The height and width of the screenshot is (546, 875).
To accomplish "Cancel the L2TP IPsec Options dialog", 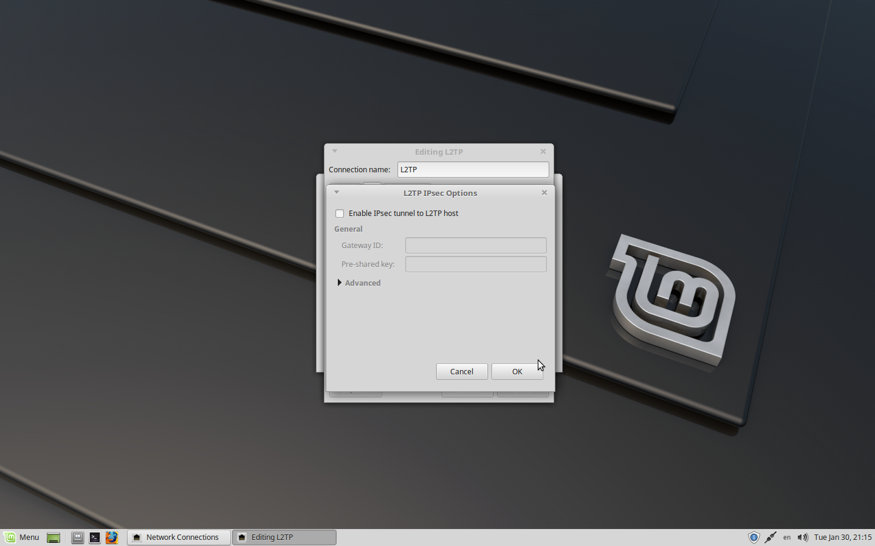I will (462, 371).
